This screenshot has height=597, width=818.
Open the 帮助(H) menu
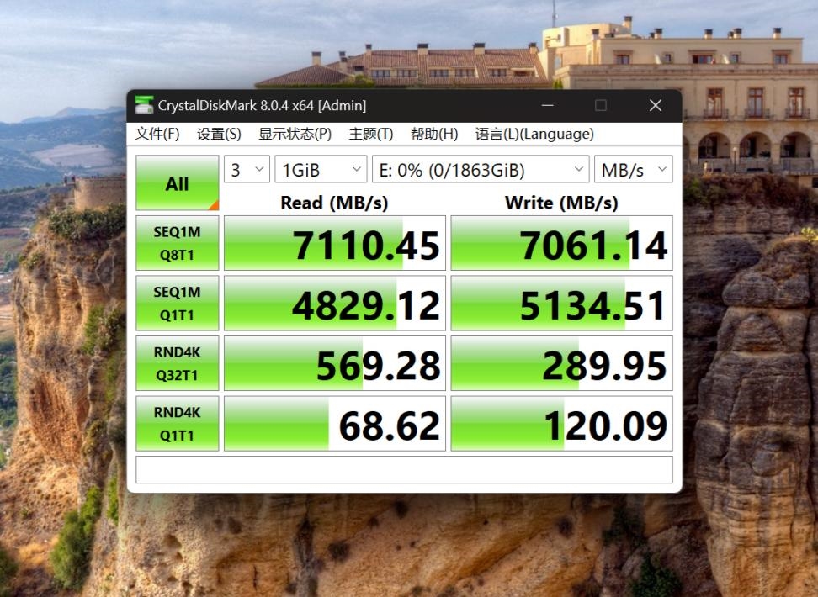pos(434,134)
